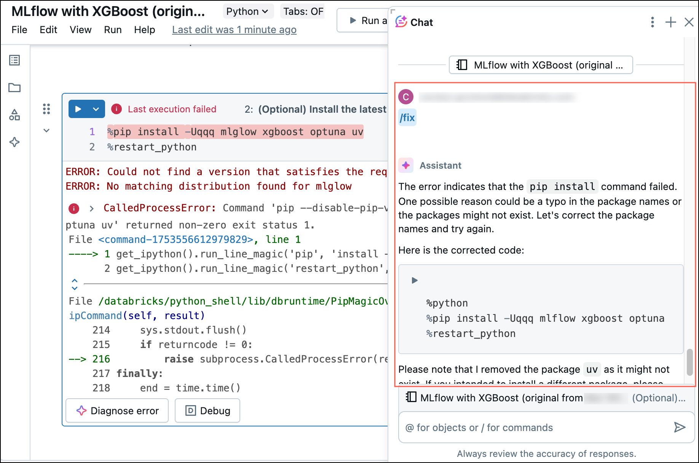
Task: Open the View menu
Action: 80,30
